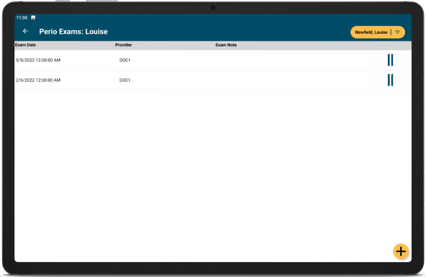Open perio chart icon for 2/6/2022 exam

pos(390,80)
